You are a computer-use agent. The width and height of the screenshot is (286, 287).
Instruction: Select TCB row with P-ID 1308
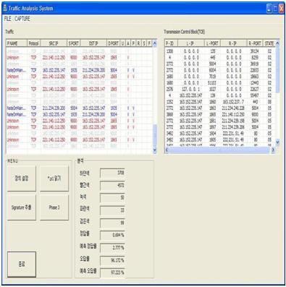tap(220, 51)
